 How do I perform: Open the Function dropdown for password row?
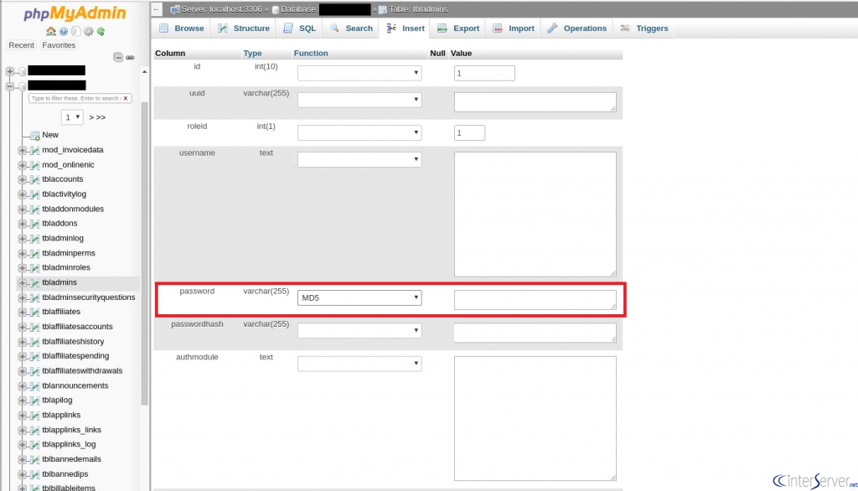[359, 297]
